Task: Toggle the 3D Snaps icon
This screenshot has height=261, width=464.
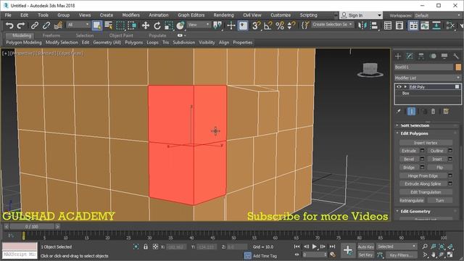Action: 256,25
